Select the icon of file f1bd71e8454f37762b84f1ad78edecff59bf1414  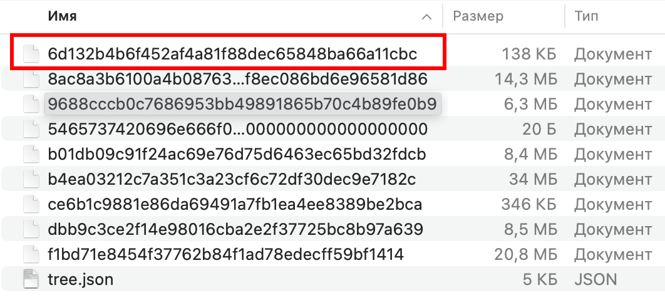click(x=31, y=255)
